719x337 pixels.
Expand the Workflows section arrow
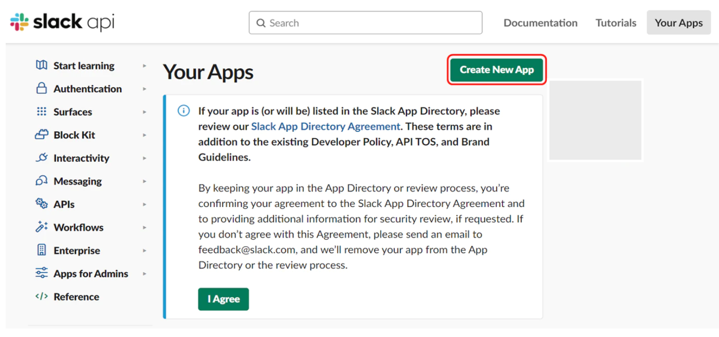(x=144, y=227)
